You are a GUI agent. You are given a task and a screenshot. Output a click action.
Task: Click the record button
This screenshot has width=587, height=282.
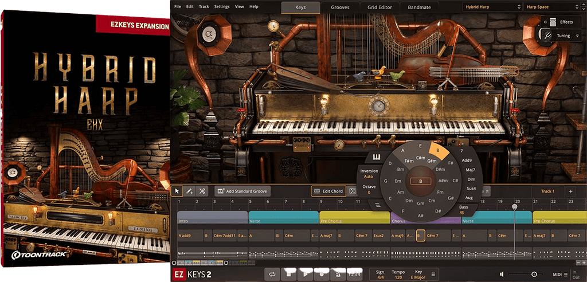click(322, 274)
